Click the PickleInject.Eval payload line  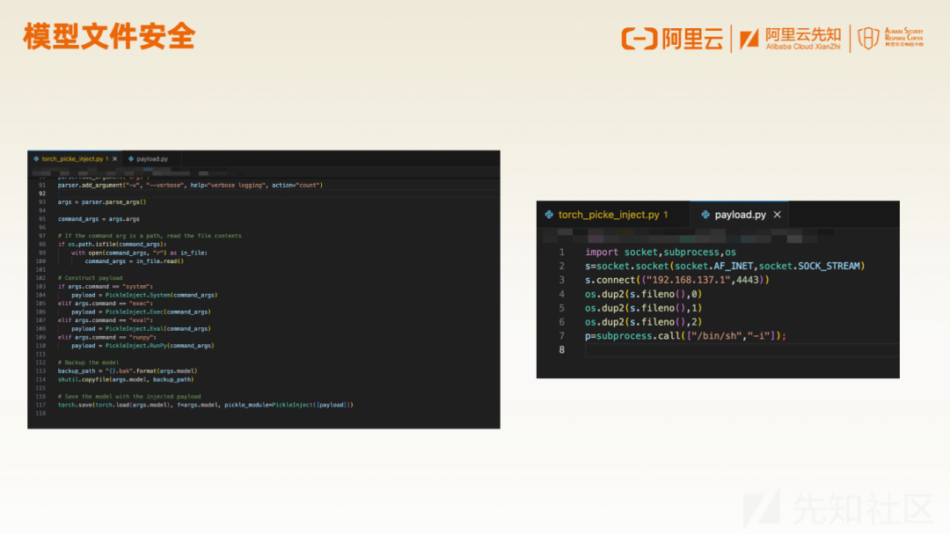pos(141,329)
